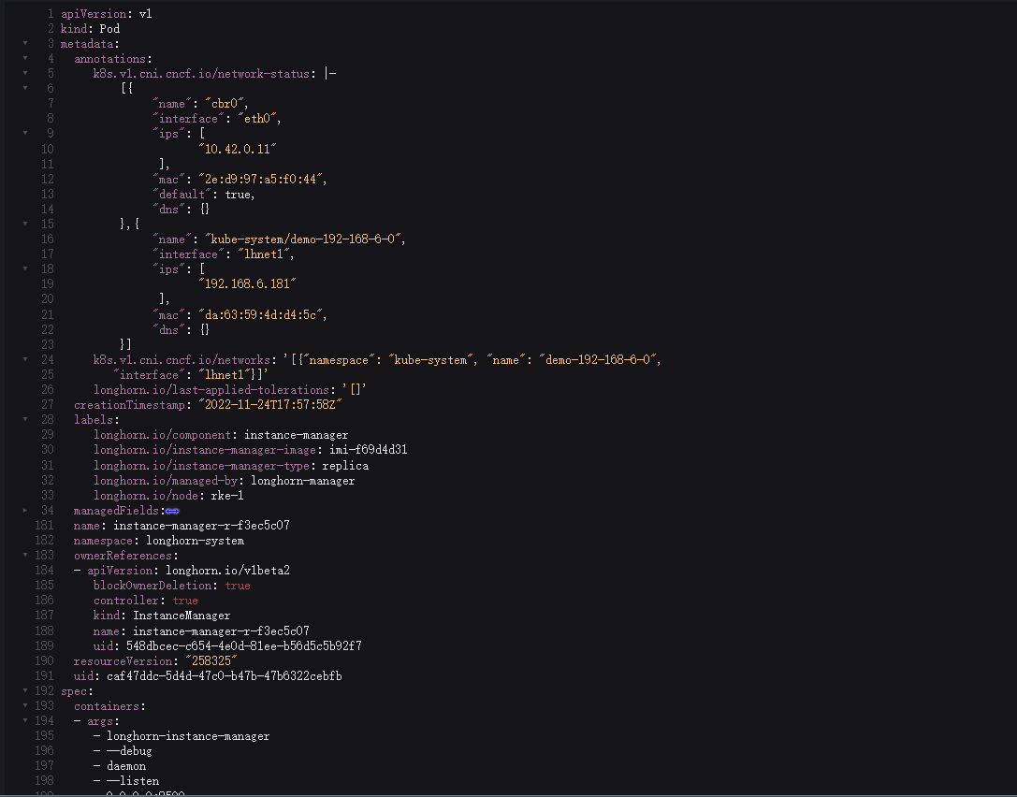Screen dimensions: 1017x797
Task: Click the blockOwnerDeletion true value
Action: pos(237,585)
